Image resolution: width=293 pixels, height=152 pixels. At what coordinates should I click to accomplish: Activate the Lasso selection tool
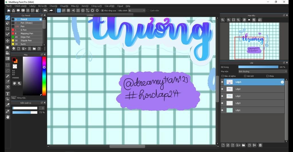pos(7,71)
